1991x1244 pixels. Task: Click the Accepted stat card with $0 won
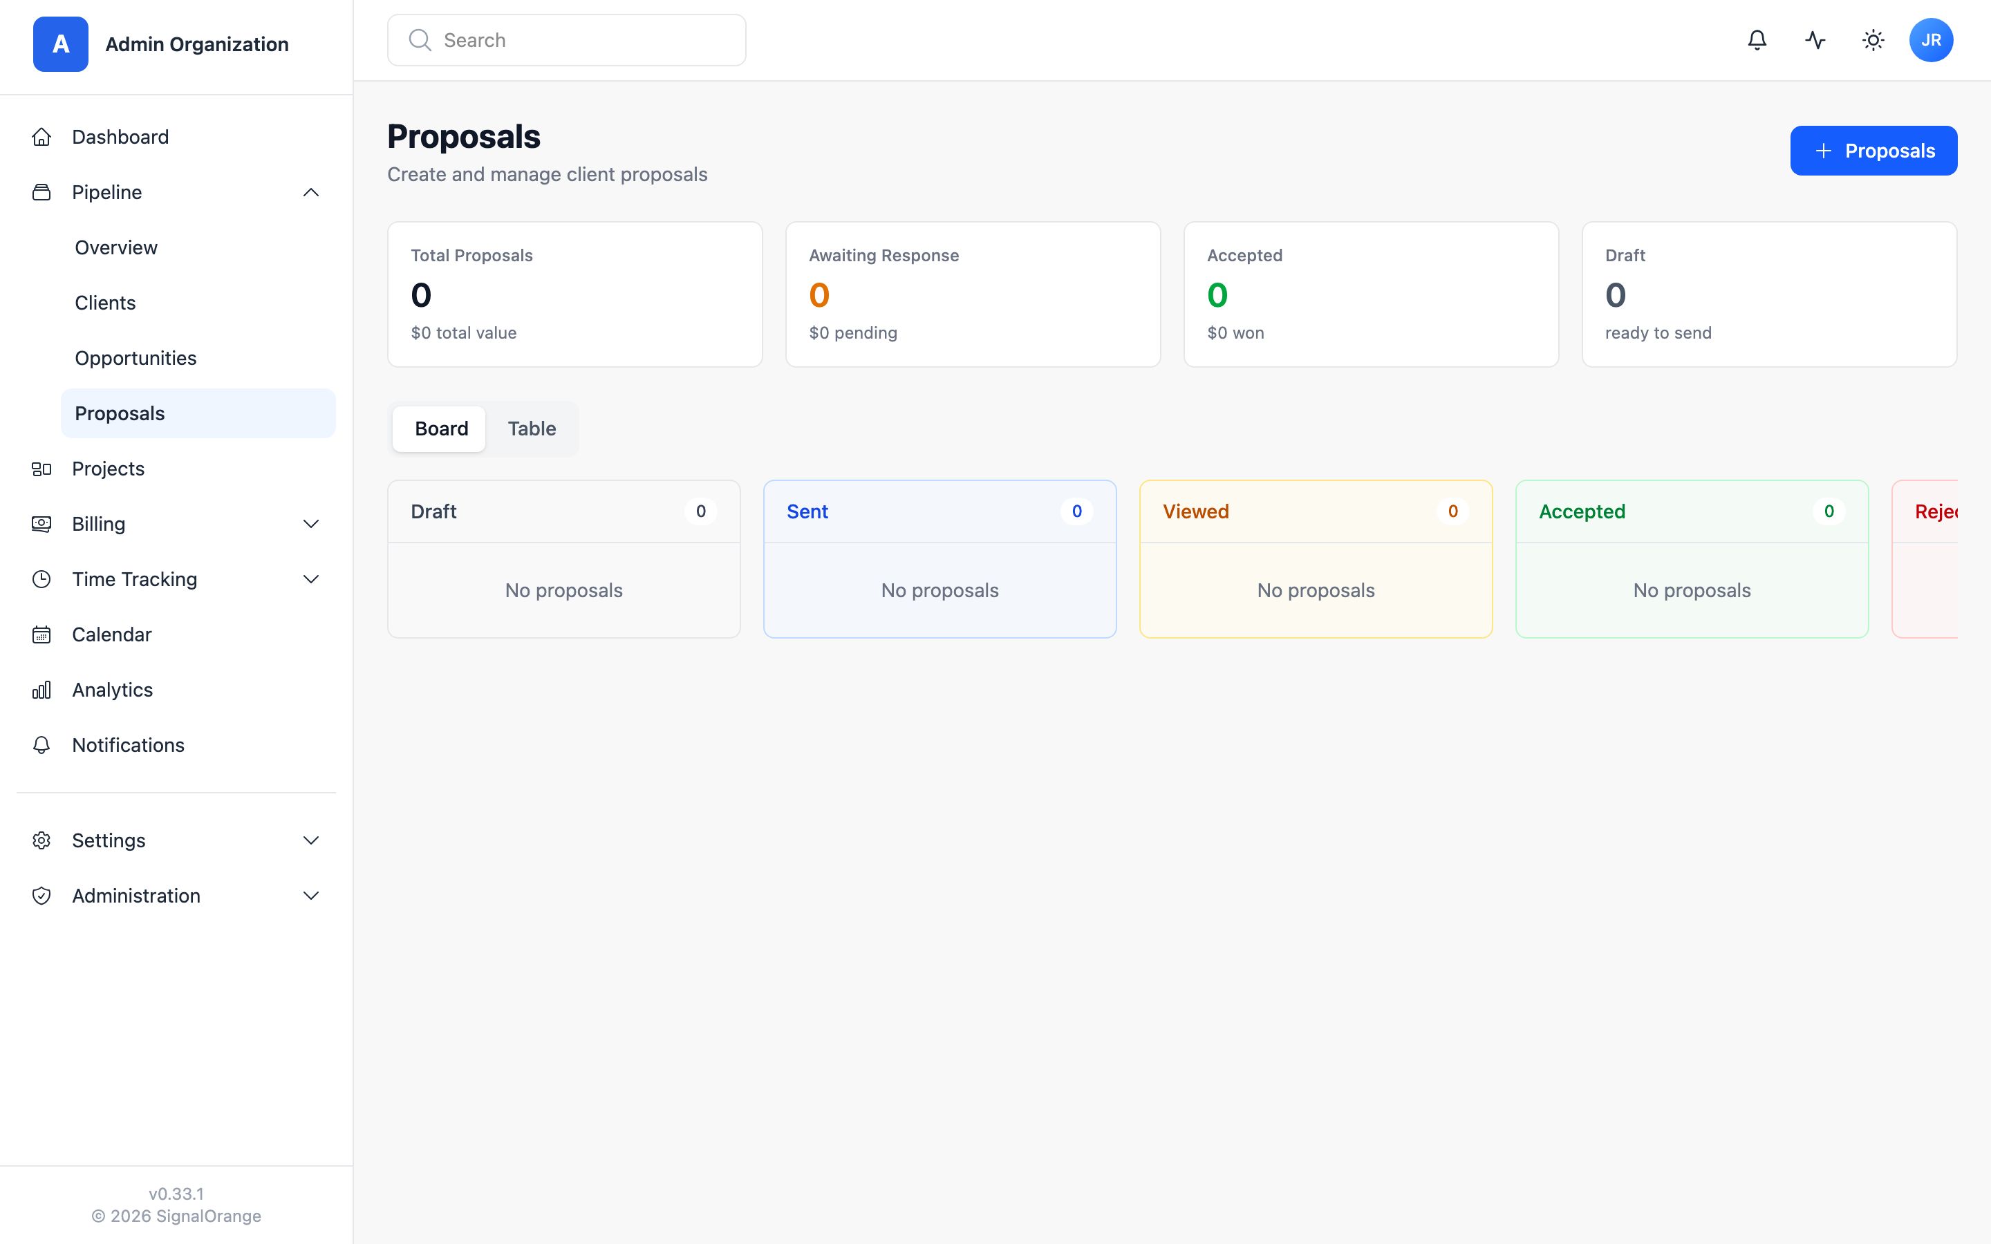pyautogui.click(x=1372, y=294)
